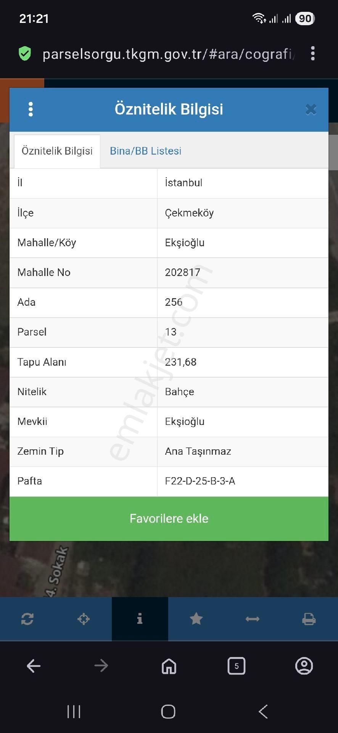The height and width of the screenshot is (733, 338).
Task: Open favorites via the star icon
Action: pyautogui.click(x=196, y=619)
